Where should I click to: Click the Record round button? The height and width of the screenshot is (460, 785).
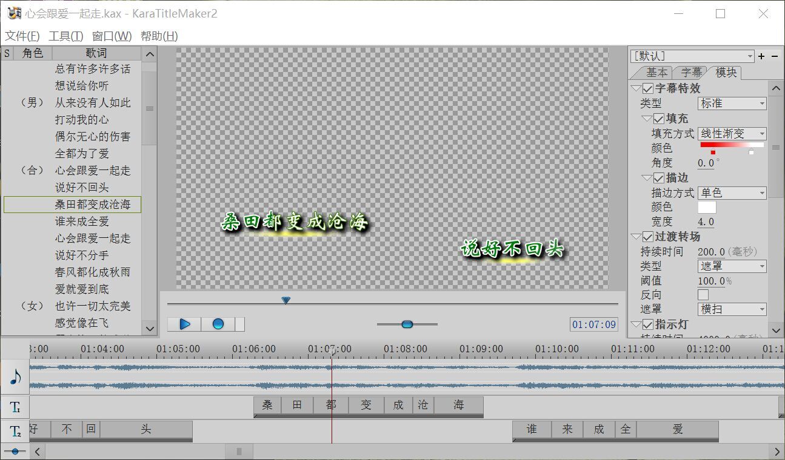(x=218, y=324)
